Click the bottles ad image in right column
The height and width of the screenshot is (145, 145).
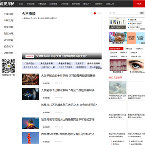(x=117, y=23)
